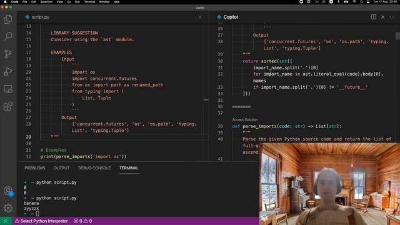Image resolution: width=400 pixels, height=225 pixels.
Task: Open the Apple menu
Action: coord(5,2)
